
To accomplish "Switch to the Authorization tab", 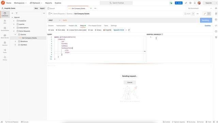I will tap(61, 26).
